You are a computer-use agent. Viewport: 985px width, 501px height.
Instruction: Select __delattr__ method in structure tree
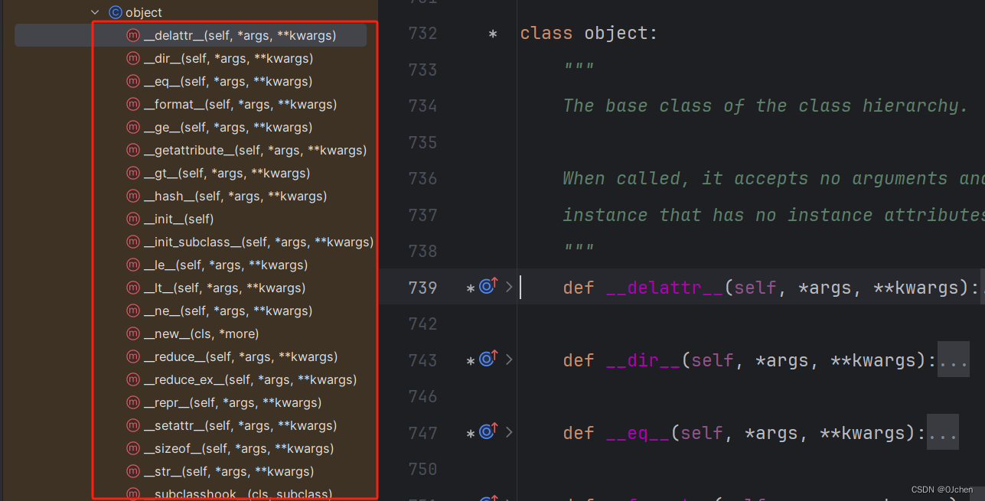pos(191,35)
